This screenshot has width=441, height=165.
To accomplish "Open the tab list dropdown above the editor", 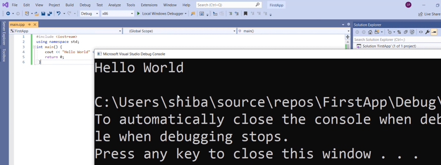I will click(343, 25).
